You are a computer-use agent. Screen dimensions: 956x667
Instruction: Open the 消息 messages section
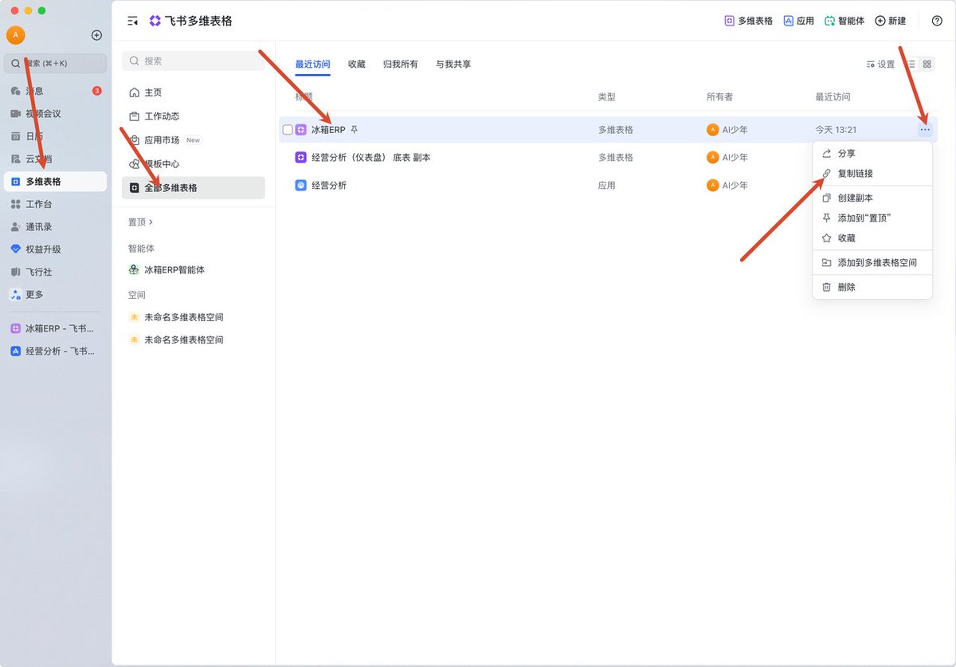pos(55,91)
